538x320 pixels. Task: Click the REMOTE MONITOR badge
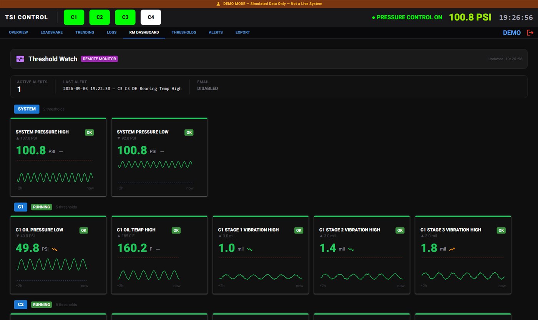pos(100,59)
